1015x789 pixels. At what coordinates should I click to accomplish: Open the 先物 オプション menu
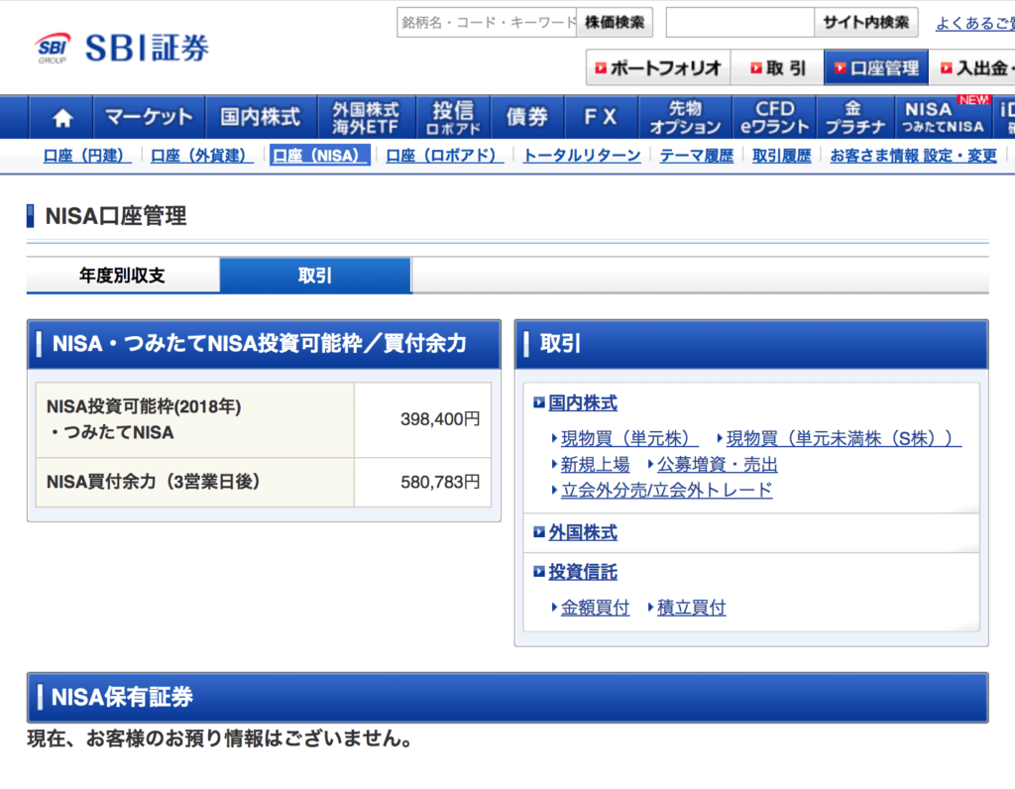[685, 117]
